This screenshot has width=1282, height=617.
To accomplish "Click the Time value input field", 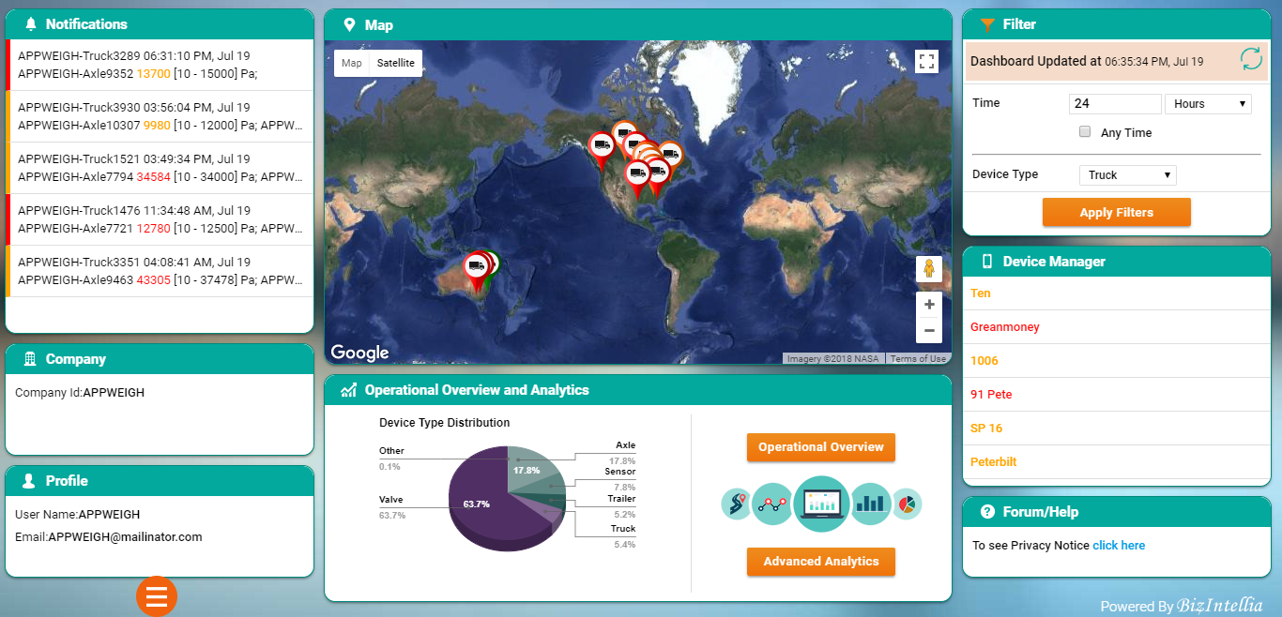I will [x=1114, y=104].
